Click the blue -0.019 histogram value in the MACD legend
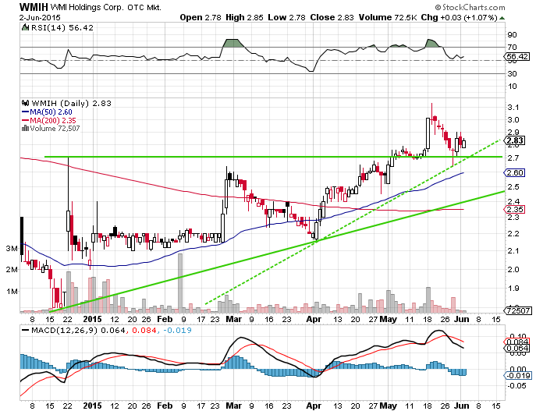This screenshot has height=411, width=536. pyautogui.click(x=177, y=331)
